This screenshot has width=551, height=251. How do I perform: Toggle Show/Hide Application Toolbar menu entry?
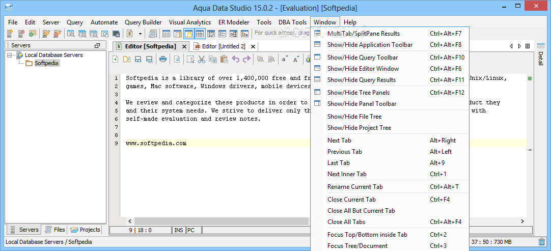[x=390, y=45]
